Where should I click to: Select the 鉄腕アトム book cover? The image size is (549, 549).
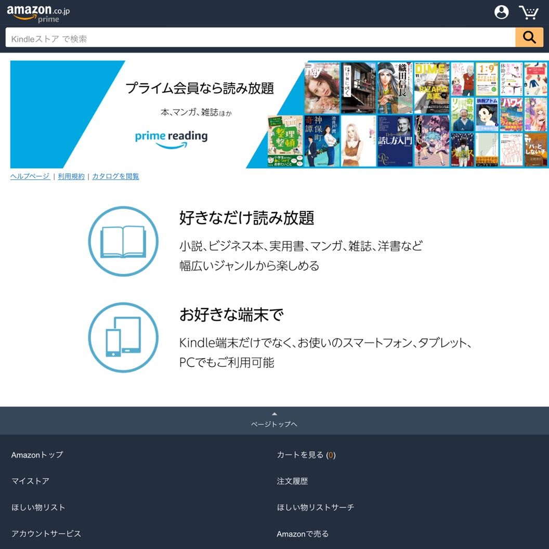point(487,114)
